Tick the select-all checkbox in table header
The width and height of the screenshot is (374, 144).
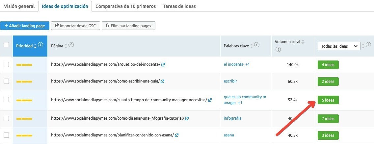(x=6, y=45)
